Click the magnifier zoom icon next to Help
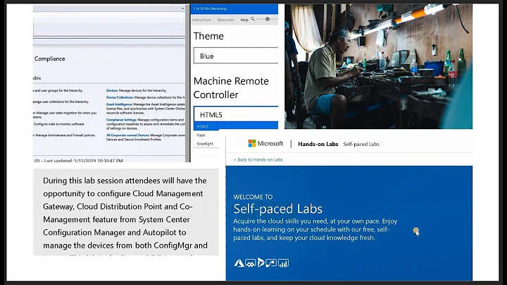The height and width of the screenshot is (285, 507). coord(253,20)
